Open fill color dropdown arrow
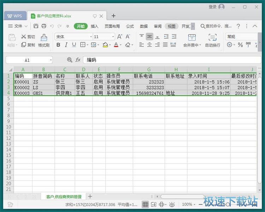Image resolution: width=265 pixels, height=212 pixels. [x=110, y=45]
